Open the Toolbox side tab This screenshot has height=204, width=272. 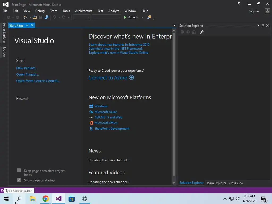4,52
